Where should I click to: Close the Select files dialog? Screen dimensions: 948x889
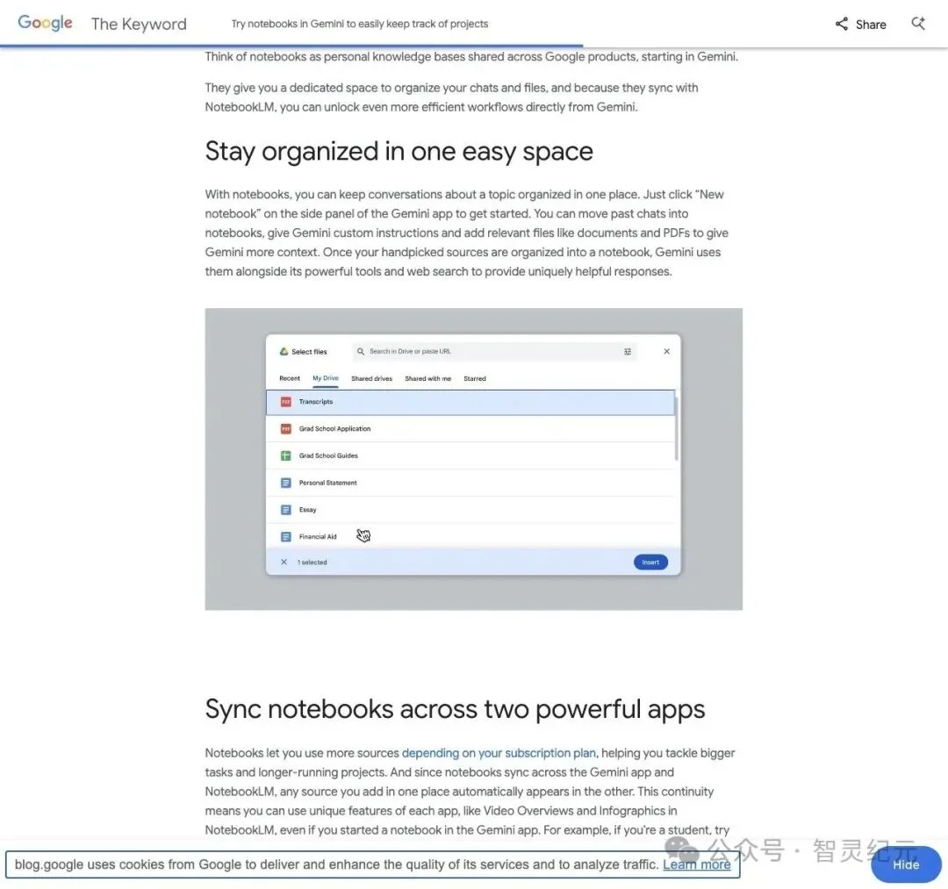click(666, 350)
